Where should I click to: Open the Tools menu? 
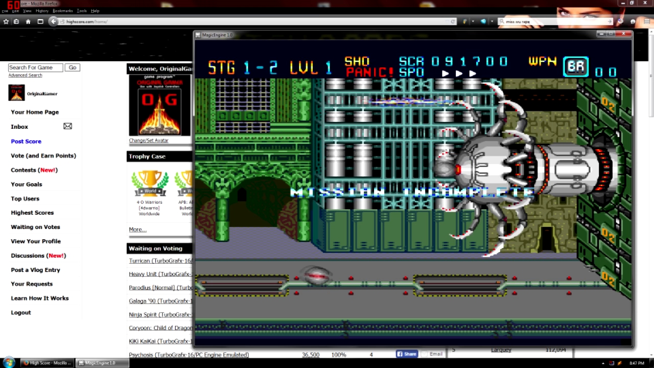tap(82, 11)
